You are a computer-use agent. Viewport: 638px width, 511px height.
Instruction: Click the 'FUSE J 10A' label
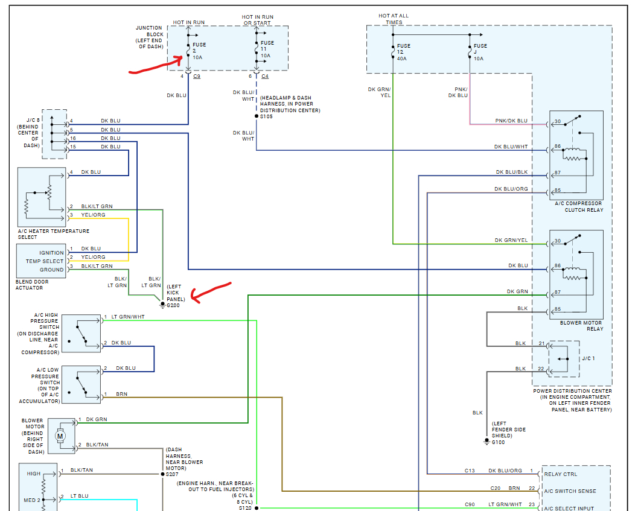[x=480, y=52]
